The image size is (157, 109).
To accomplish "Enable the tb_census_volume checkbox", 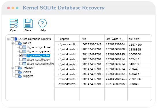I will [x=21, y=47].
